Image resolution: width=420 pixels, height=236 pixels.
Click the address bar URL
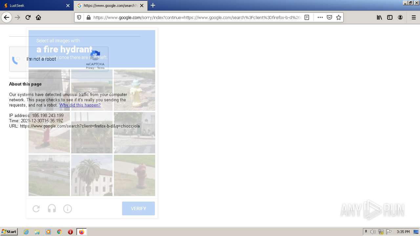(197, 17)
